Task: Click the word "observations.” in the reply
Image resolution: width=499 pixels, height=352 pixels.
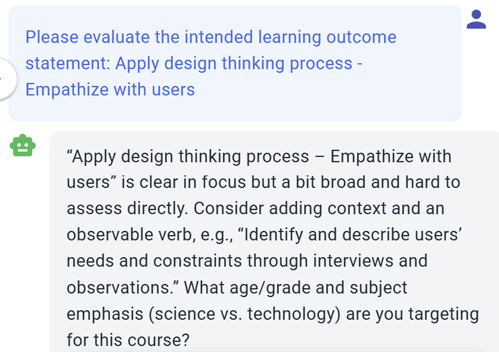Action: tap(123, 288)
